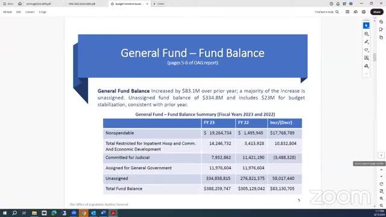Go to the next page arrow

381,177
